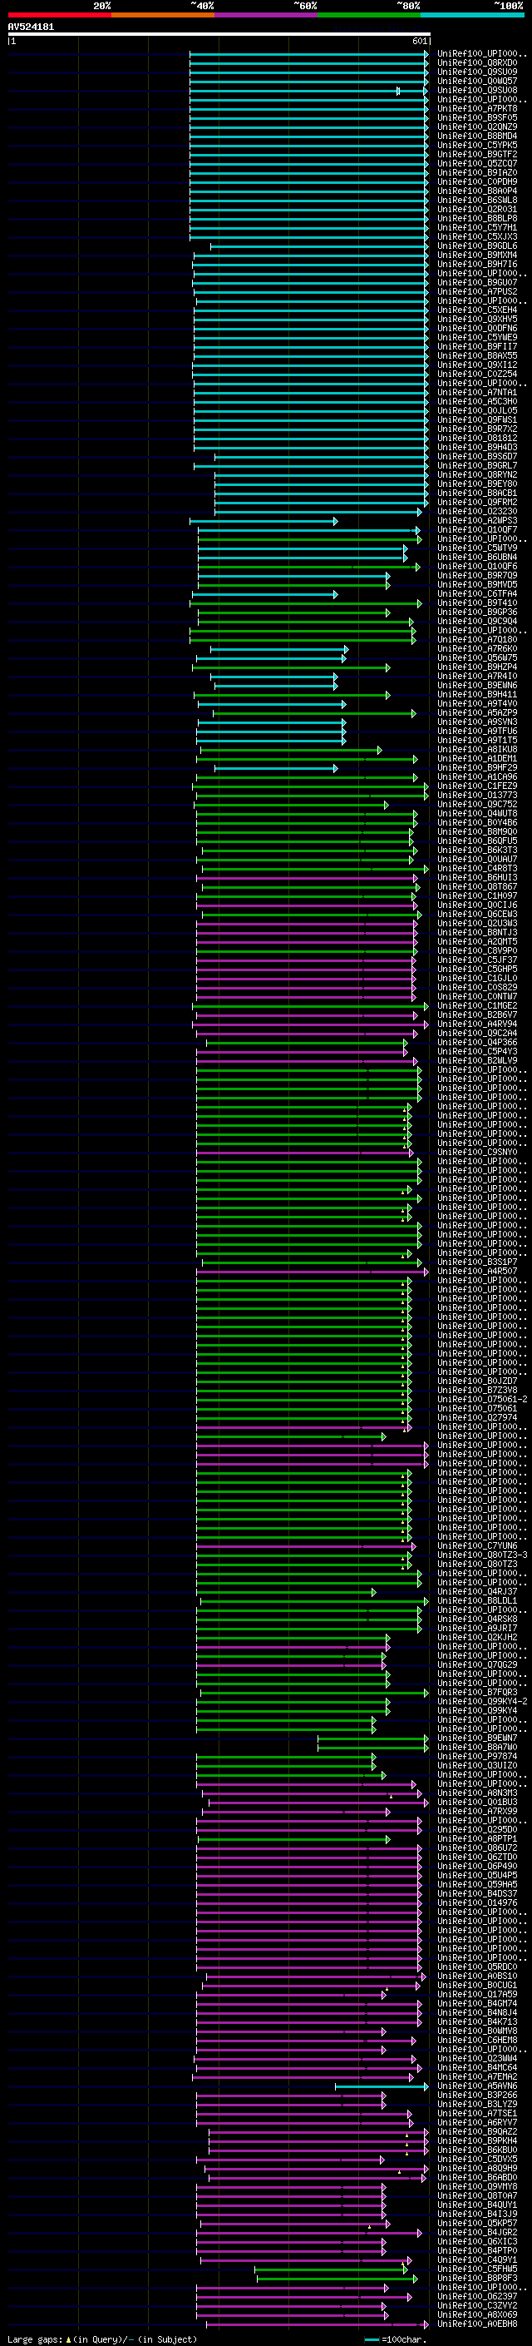Viewport: 532px width, 2346px height.
Task: Select the UniRef100_Q2QNZ9 label
Action: click(477, 126)
